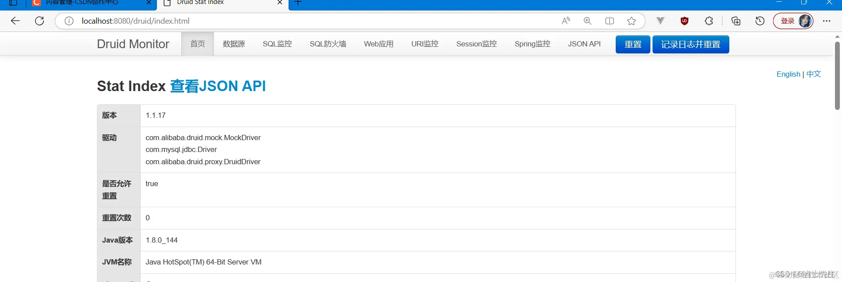Image resolution: width=842 pixels, height=282 pixels.
Task: Open the SQL防火墙 nav item
Action: tap(328, 44)
